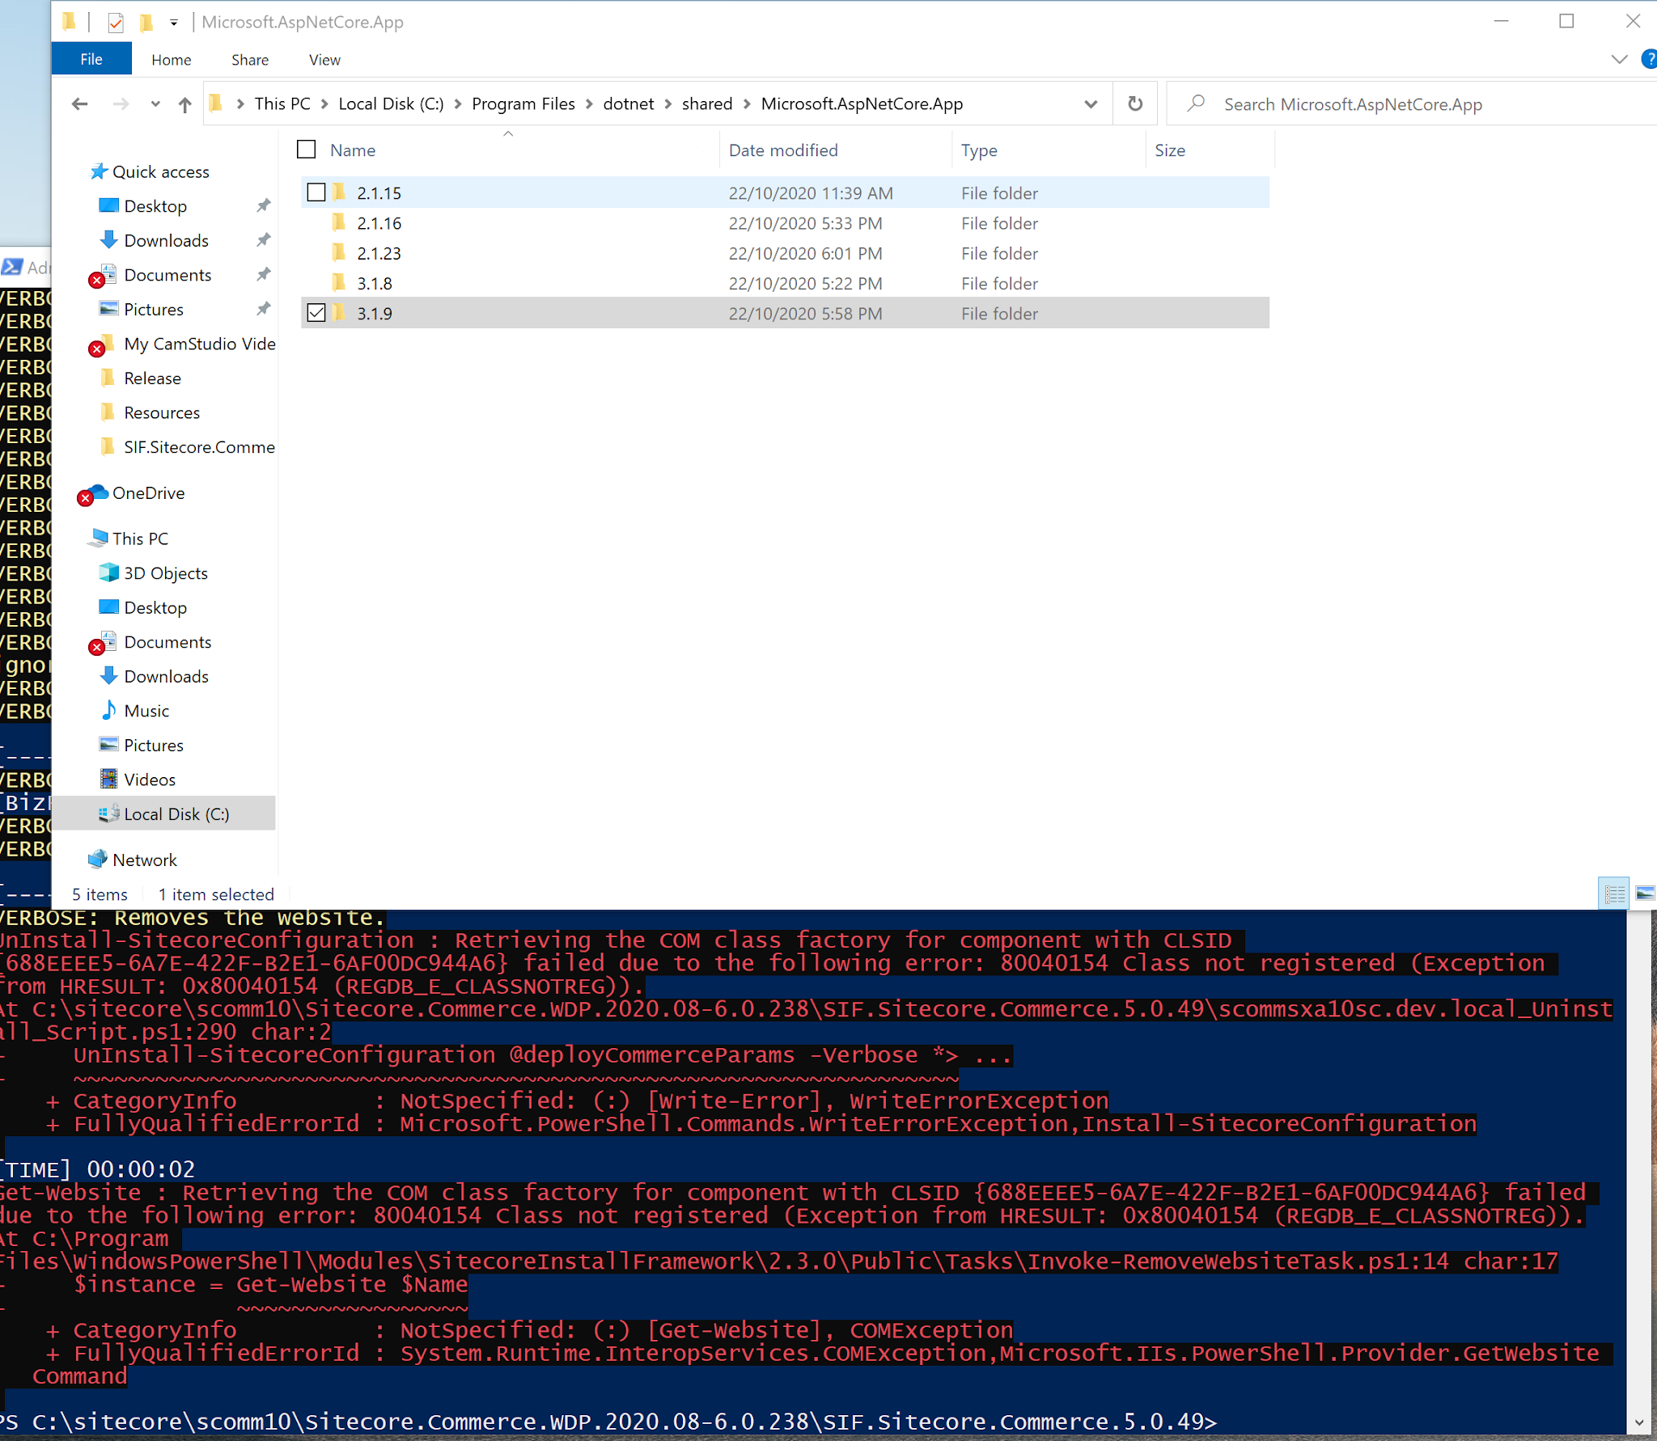Click 'Program Files' in the breadcrumb path
Viewport: 1657px width, 1441px height.
pos(523,104)
